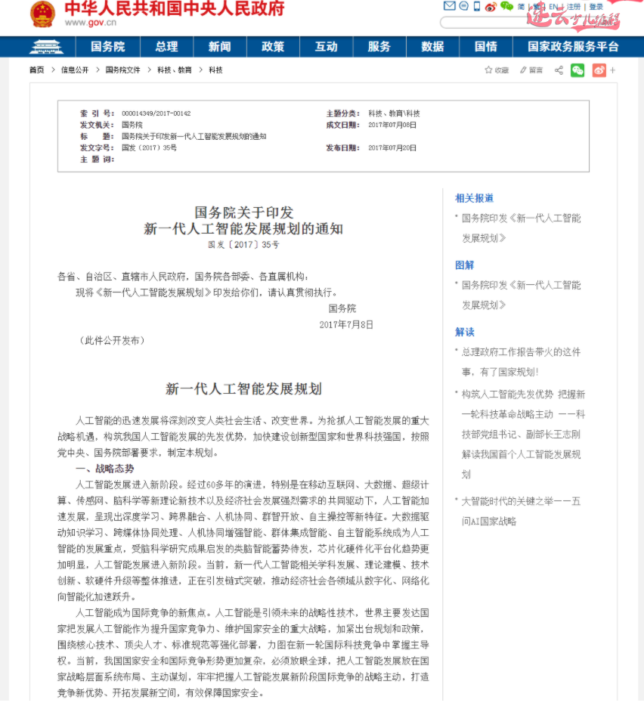Switch to the 互动 tab
Viewport: 644px width, 712px height.
coord(326,46)
